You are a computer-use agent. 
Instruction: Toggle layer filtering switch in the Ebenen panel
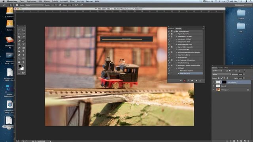coord(244,71)
